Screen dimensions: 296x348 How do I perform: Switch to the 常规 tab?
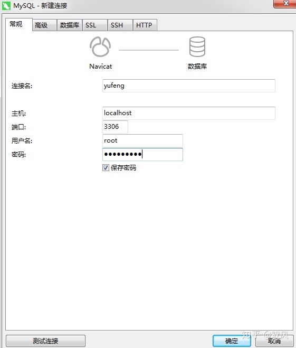(19, 24)
